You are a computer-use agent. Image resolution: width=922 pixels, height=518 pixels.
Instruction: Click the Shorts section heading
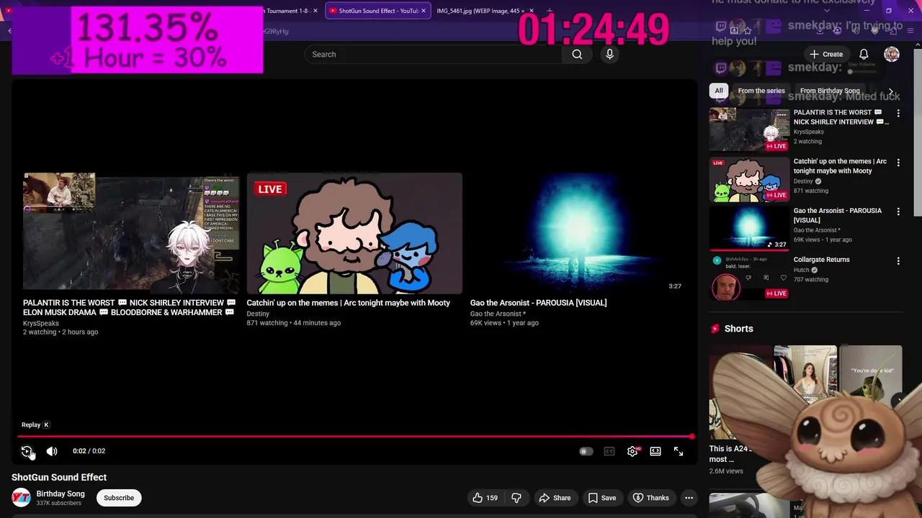738,329
